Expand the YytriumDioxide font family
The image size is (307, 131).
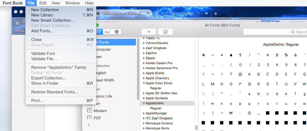coord(144,43)
